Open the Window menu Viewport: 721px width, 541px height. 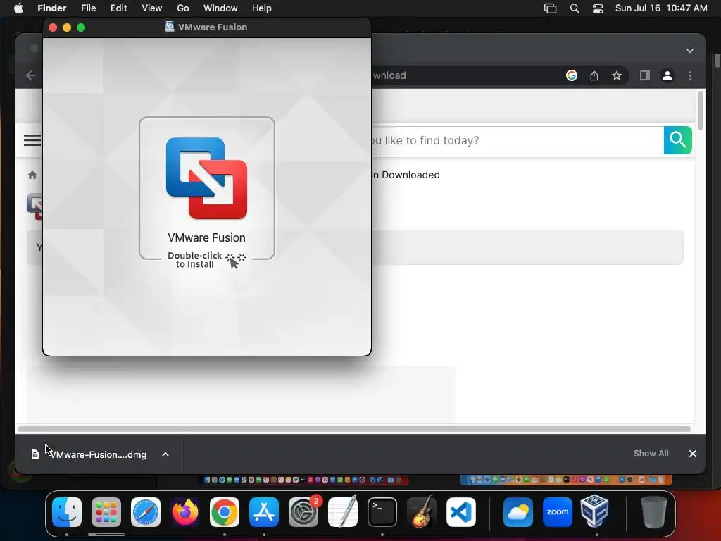pyautogui.click(x=220, y=8)
